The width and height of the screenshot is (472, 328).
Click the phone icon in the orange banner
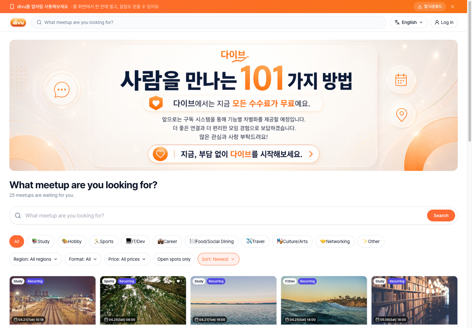pyautogui.click(x=12, y=7)
